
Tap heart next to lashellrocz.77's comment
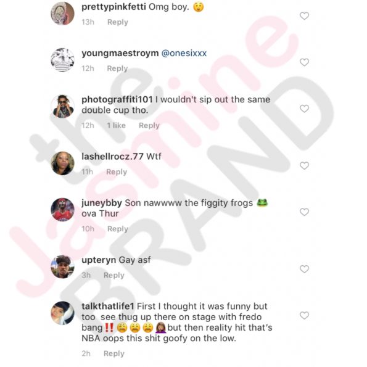coord(304,166)
